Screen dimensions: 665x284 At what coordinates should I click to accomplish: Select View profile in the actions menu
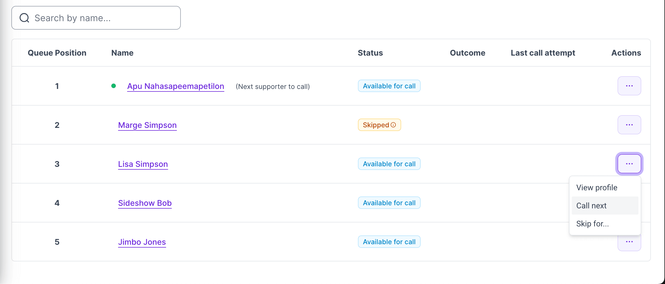[x=596, y=187]
